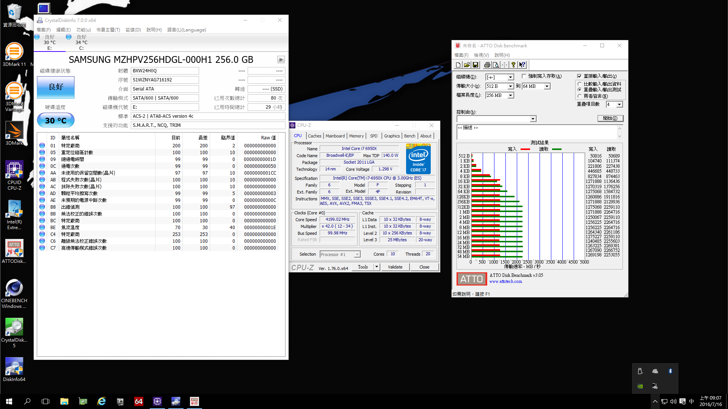Click the firmware BXW24H0Q field
The height and width of the screenshot is (409, 728).
165,71
